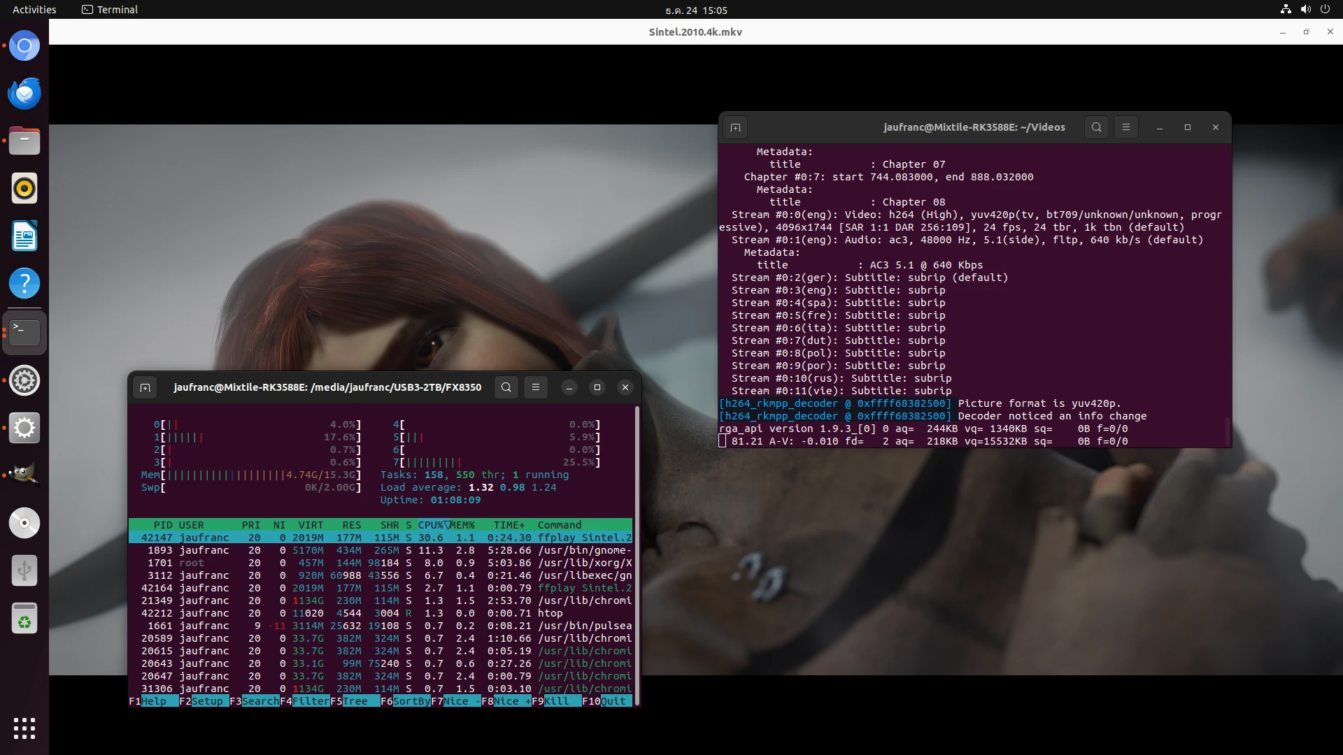Launch Thunderbird mail from dock

pos(24,93)
